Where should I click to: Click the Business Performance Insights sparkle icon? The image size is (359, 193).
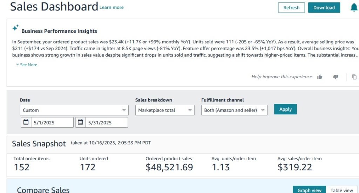coord(15,28)
